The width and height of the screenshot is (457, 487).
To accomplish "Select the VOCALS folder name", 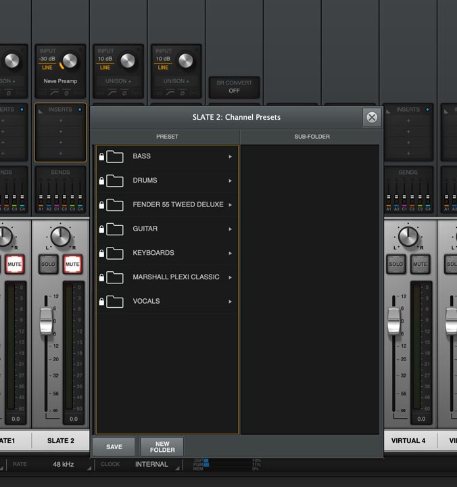I will pos(146,301).
